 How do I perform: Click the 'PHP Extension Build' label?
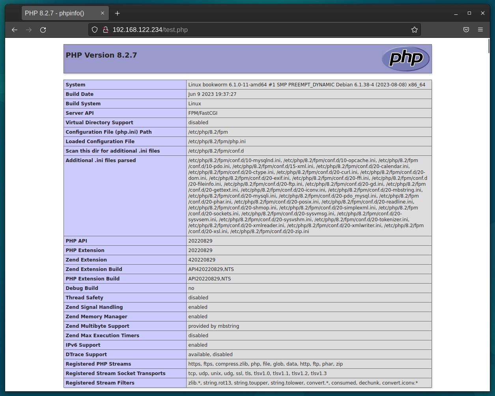pos(92,279)
